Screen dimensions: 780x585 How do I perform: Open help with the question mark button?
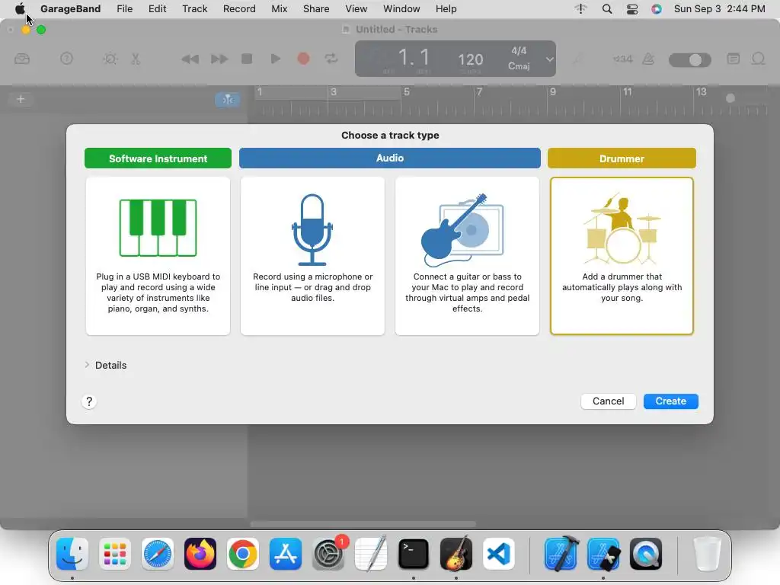pyautogui.click(x=89, y=401)
